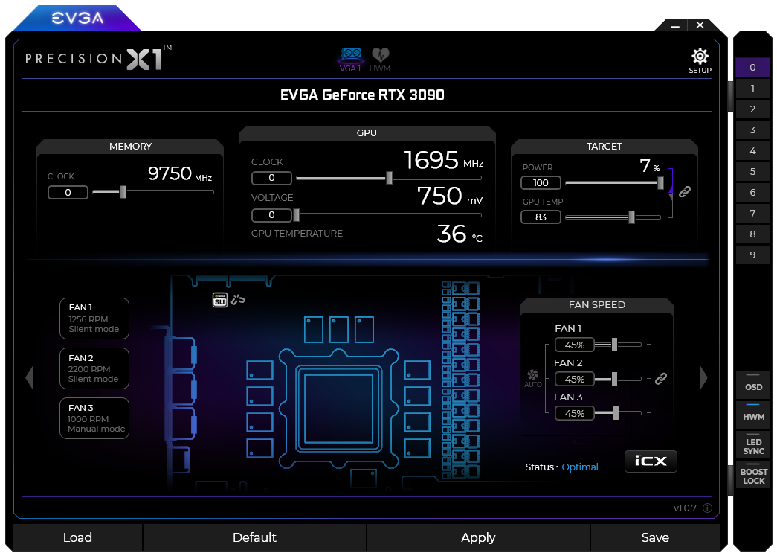This screenshot has width=777, height=556.
Task: Click the GPU voltage slider
Action: coord(388,215)
